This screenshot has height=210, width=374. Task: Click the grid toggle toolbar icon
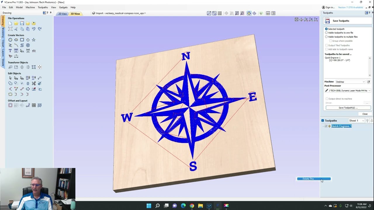[220, 13]
